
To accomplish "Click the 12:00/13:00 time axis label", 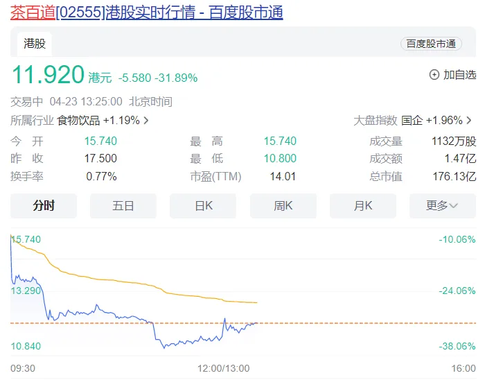I will point(223,368).
